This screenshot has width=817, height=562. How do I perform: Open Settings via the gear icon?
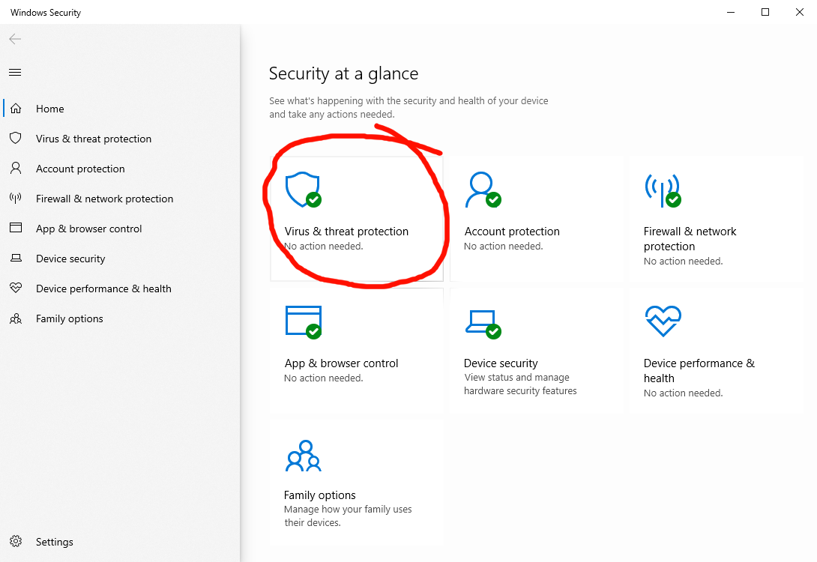15,542
